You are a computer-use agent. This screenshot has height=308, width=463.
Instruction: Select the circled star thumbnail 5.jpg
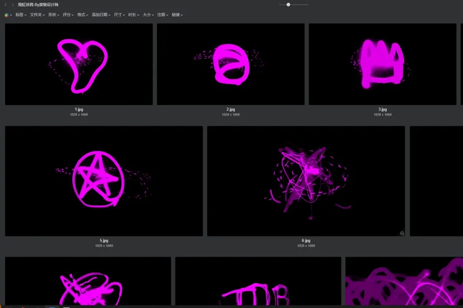(x=104, y=181)
